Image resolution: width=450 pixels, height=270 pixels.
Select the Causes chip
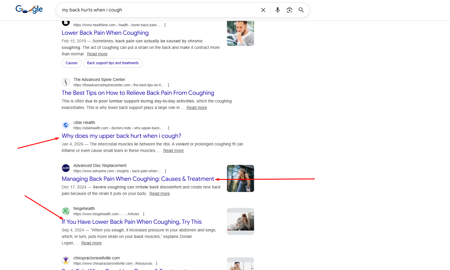pyautogui.click(x=71, y=63)
